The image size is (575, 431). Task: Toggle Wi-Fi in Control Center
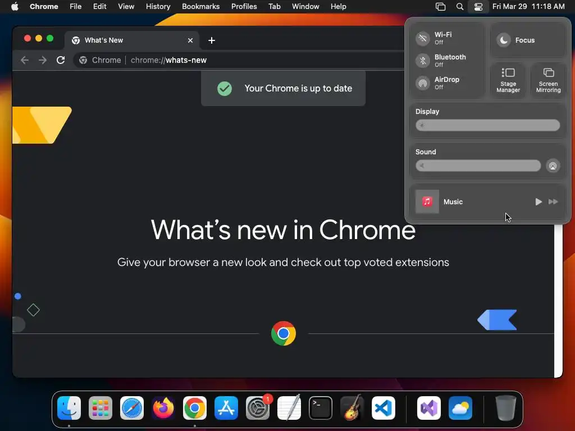click(422, 38)
